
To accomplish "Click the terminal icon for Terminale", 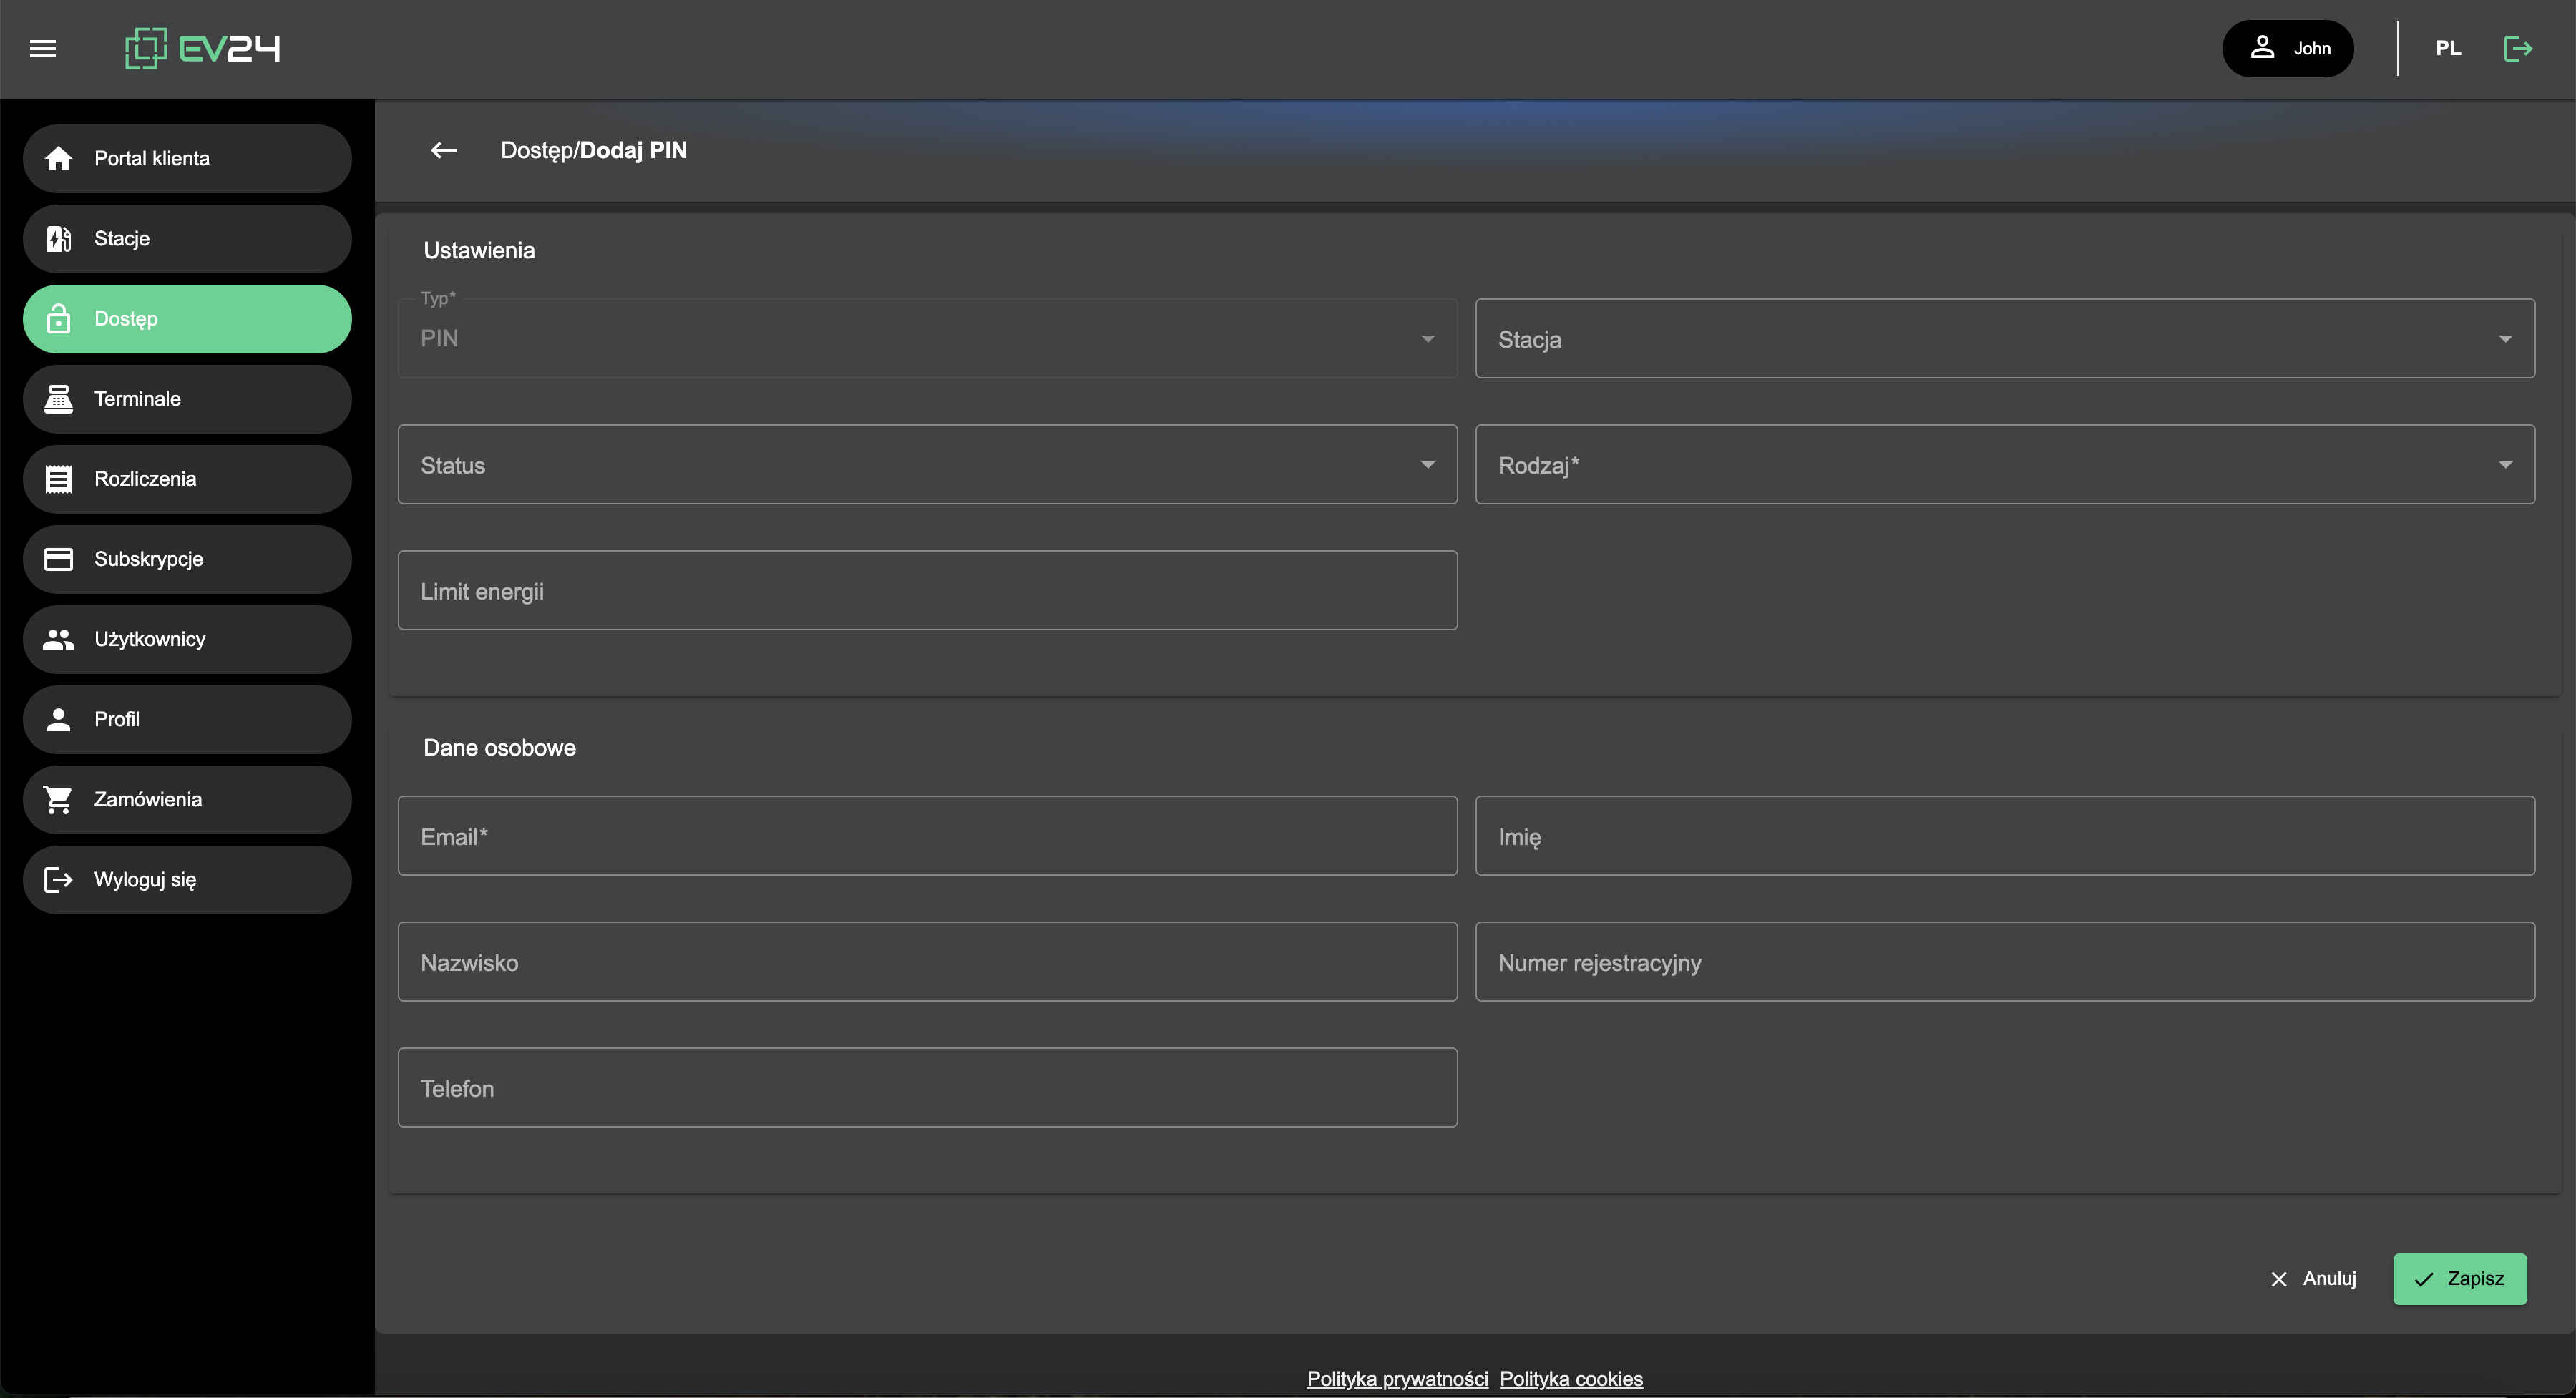I will coord(58,399).
